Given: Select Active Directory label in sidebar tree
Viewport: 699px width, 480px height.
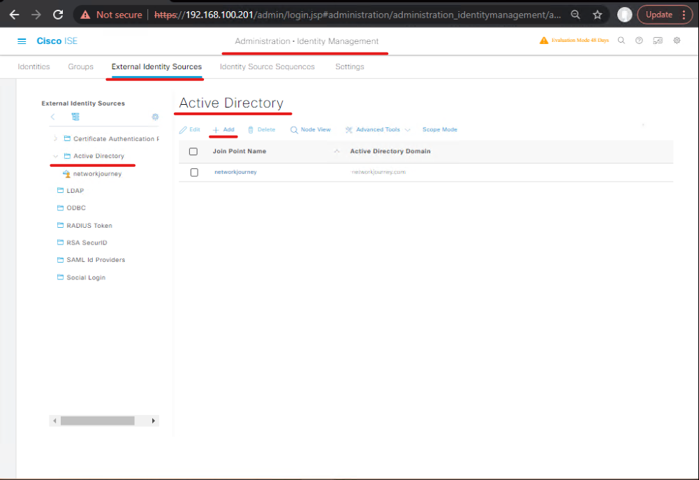Looking at the screenshot, I should [x=98, y=156].
